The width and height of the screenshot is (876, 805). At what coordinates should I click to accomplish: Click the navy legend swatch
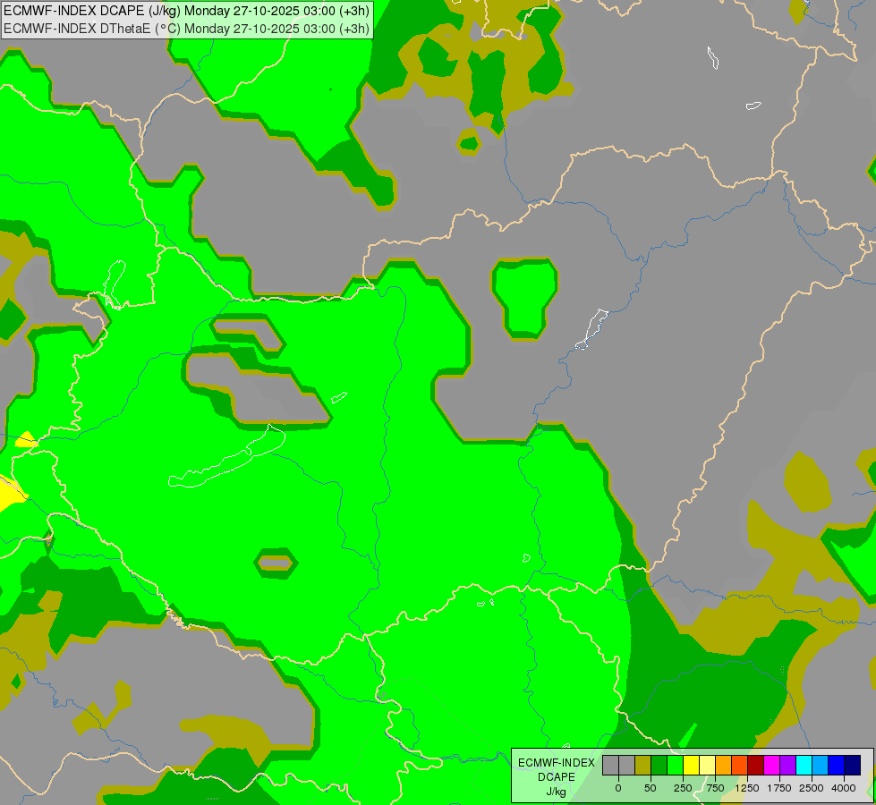[853, 765]
